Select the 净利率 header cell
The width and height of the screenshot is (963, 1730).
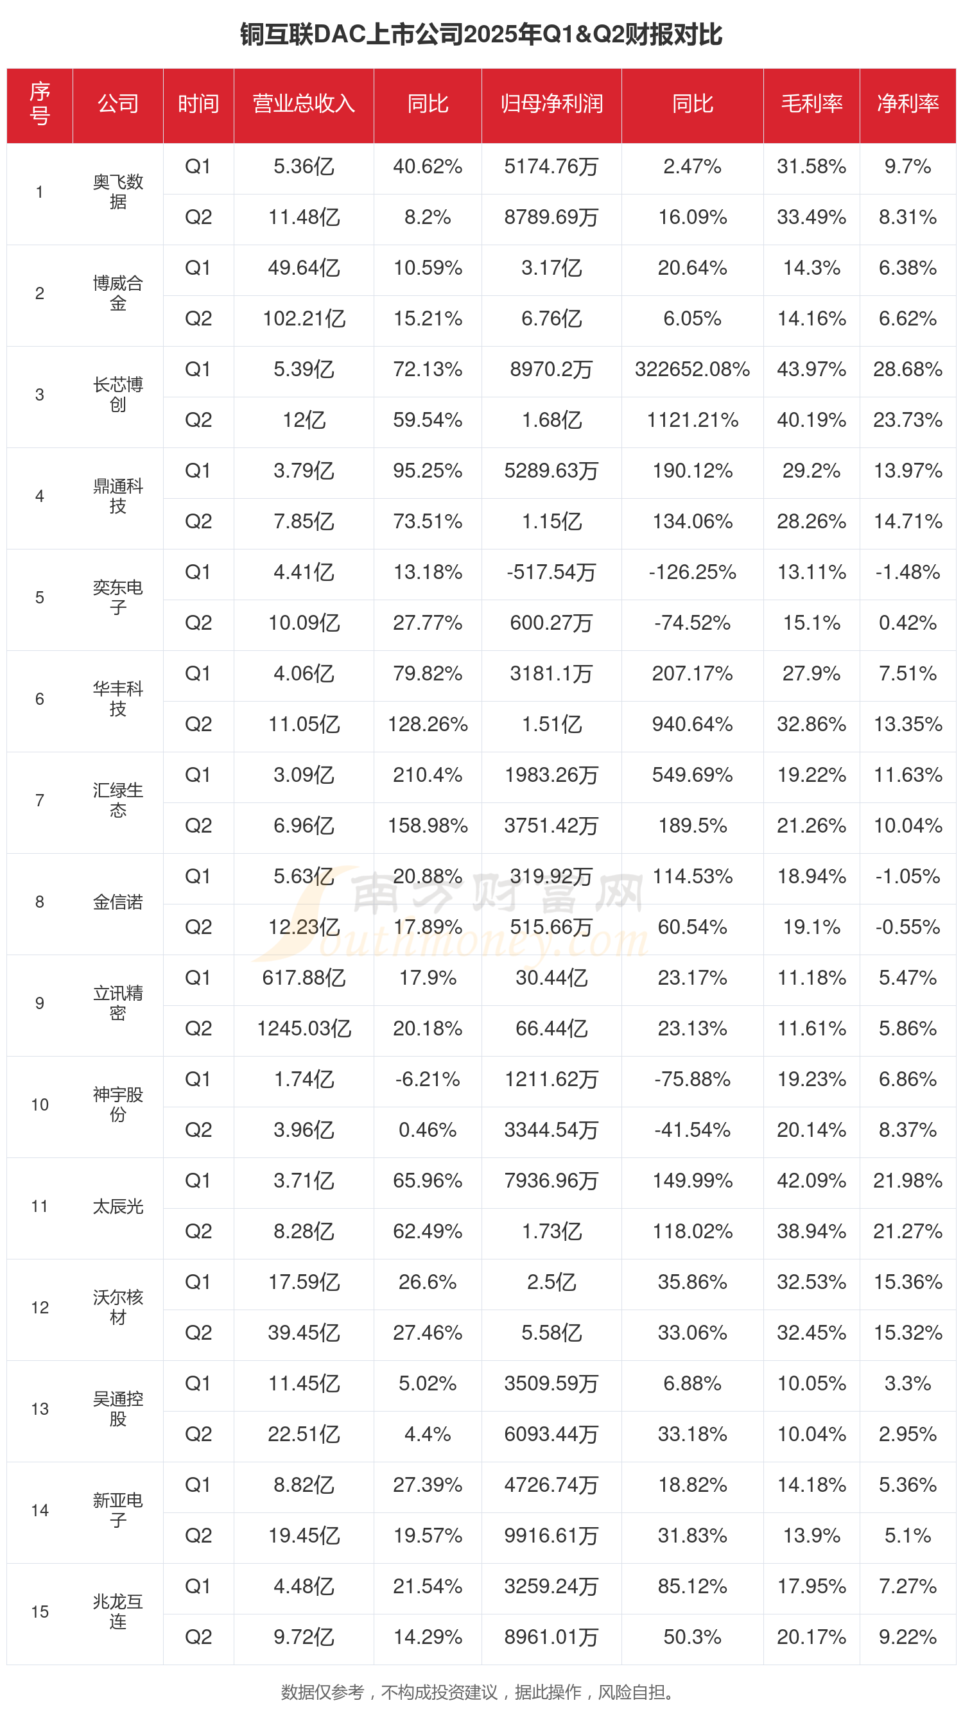point(907,104)
